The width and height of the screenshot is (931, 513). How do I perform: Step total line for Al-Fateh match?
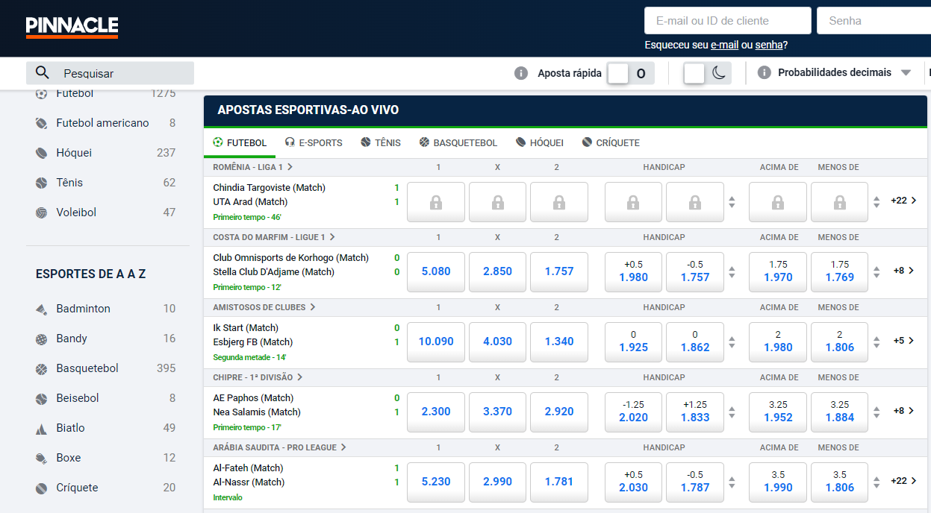pyautogui.click(x=876, y=482)
